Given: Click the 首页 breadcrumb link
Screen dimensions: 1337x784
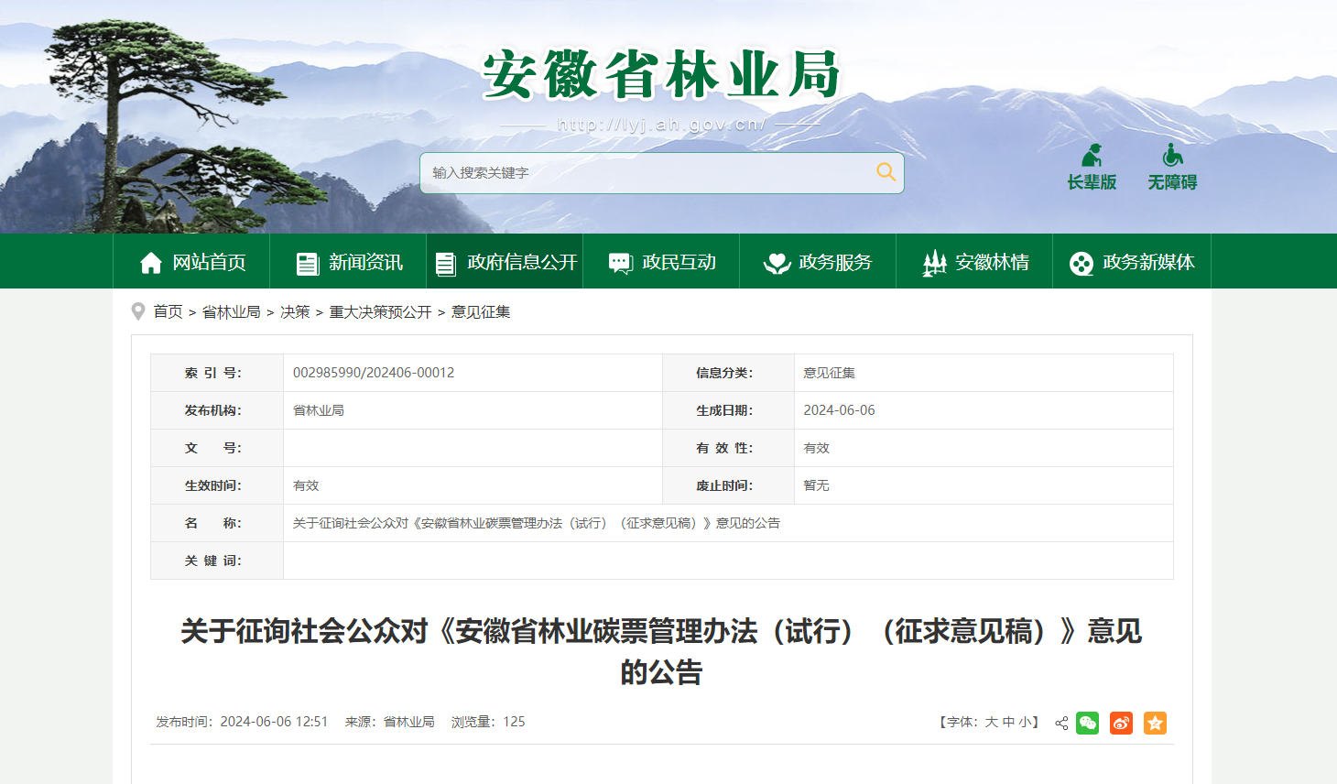Looking at the screenshot, I should point(168,312).
